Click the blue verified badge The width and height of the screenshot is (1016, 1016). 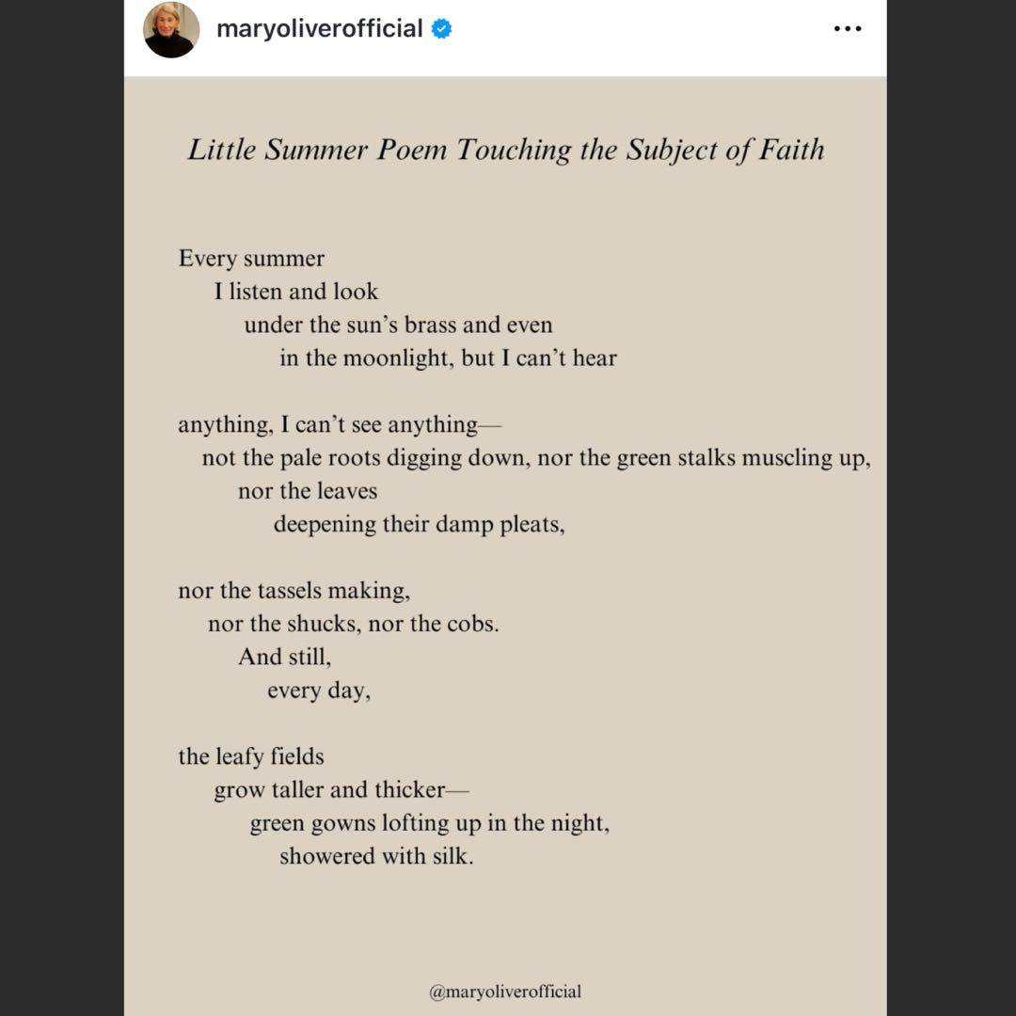(441, 29)
